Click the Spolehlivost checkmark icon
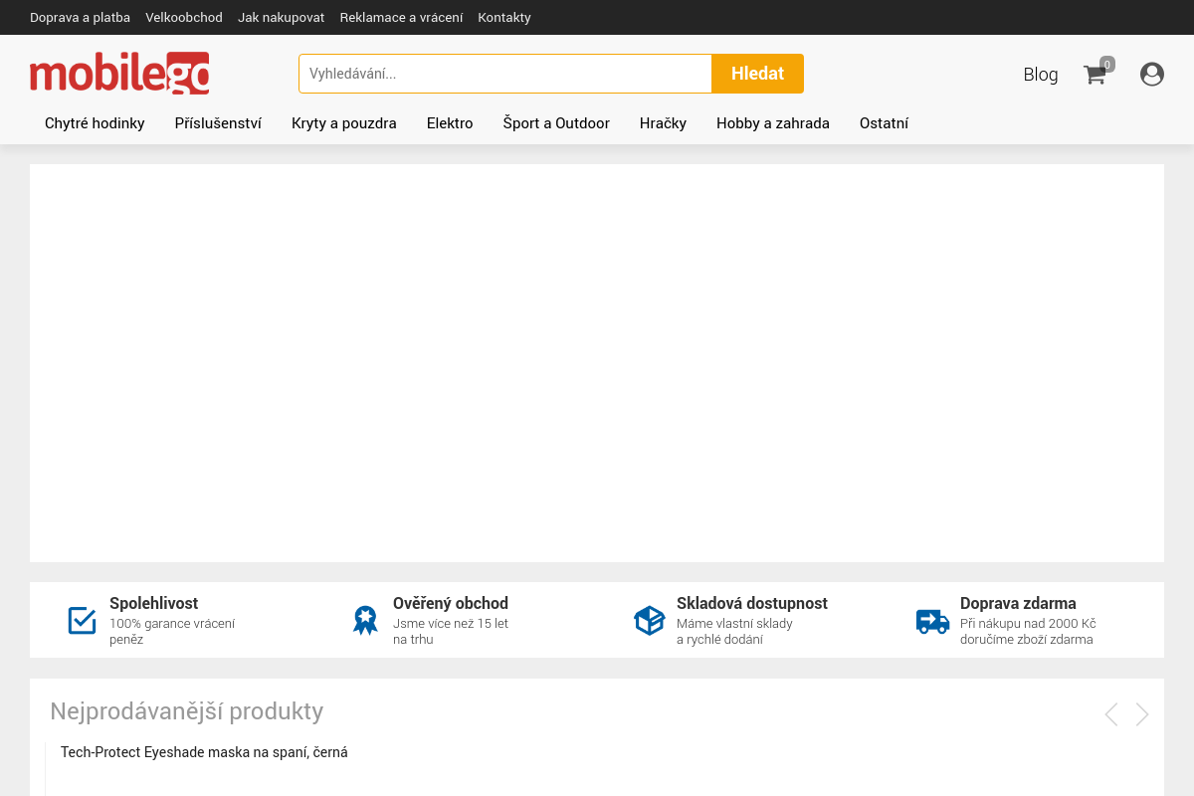This screenshot has width=1194, height=796. (x=82, y=620)
